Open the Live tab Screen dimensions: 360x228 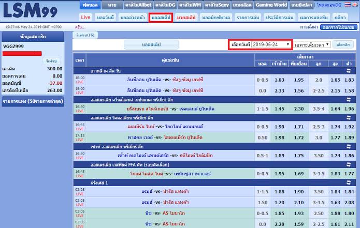pyautogui.click(x=86, y=17)
